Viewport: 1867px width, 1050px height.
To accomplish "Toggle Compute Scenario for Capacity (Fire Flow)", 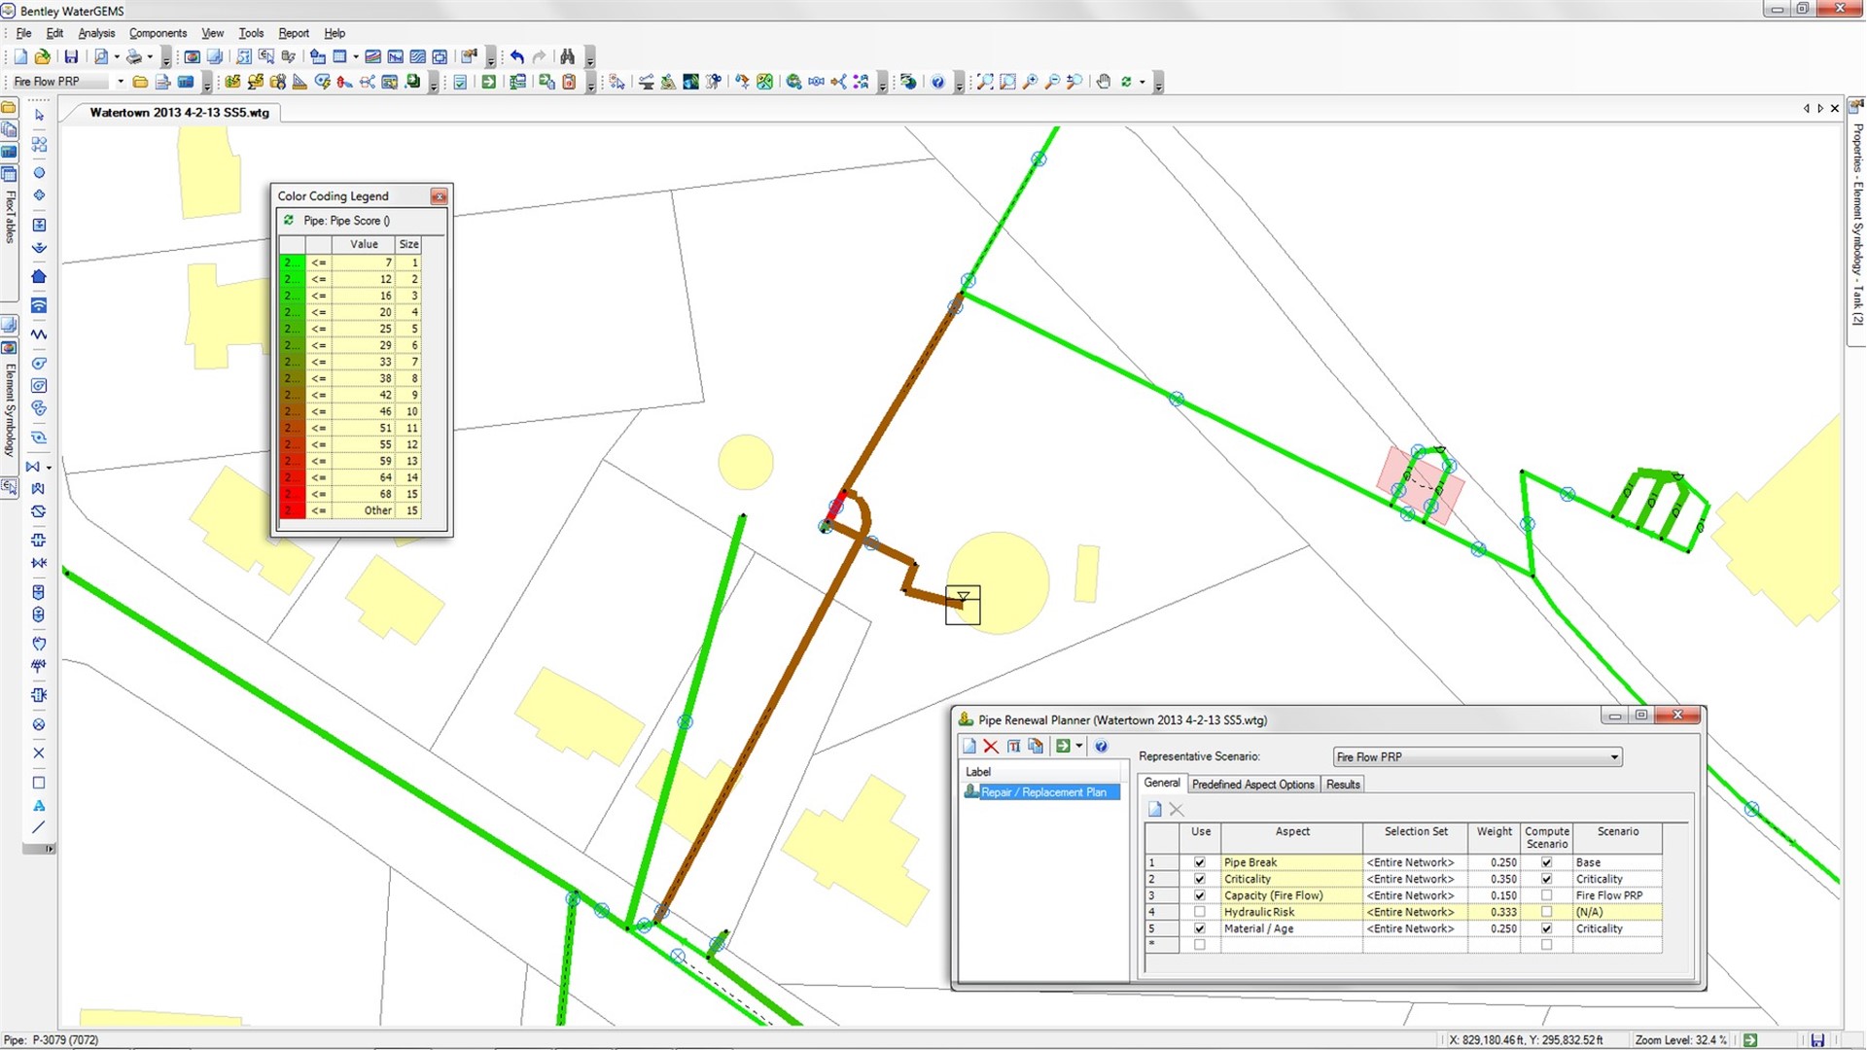I will pos(1546,896).
